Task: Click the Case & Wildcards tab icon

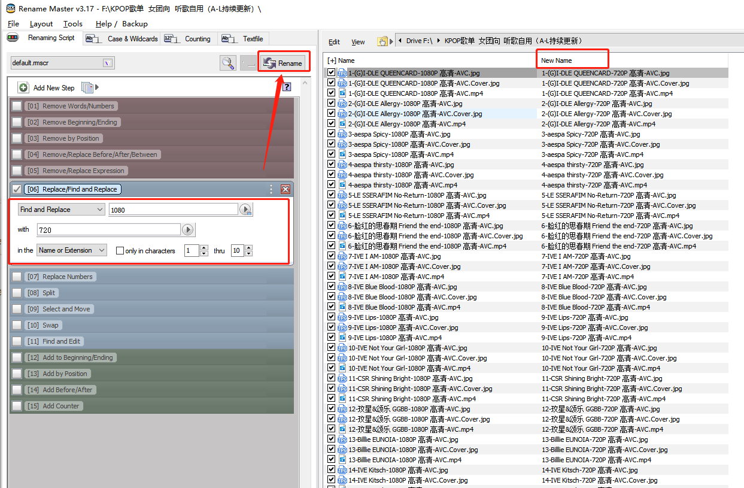Action: pyautogui.click(x=93, y=38)
